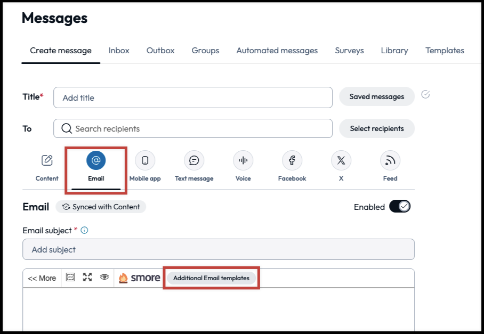
Task: Select the Email channel icon
Action: [x=95, y=160]
